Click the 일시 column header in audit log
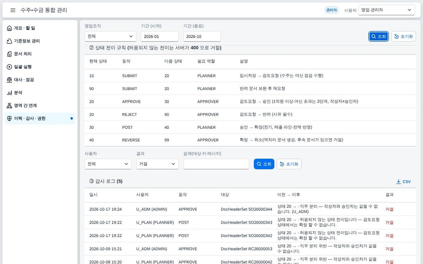 coord(93,195)
